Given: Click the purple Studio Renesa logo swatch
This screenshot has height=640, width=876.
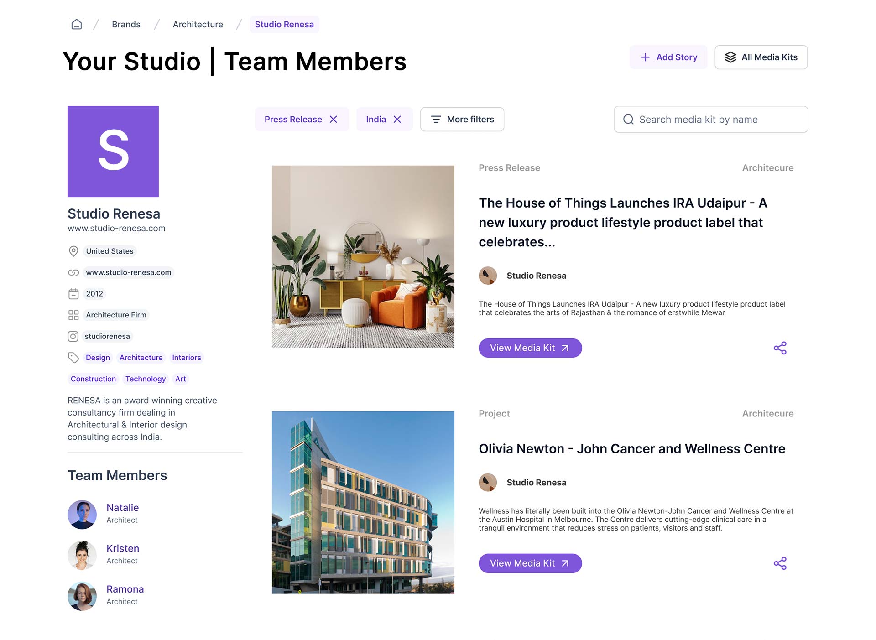Looking at the screenshot, I should point(113,151).
